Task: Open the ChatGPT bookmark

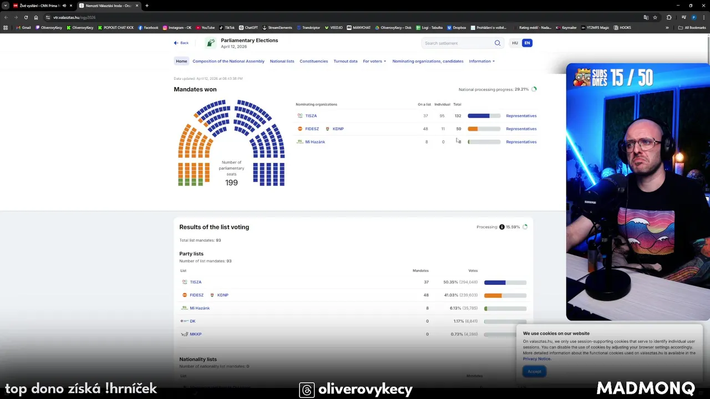Action: click(248, 28)
